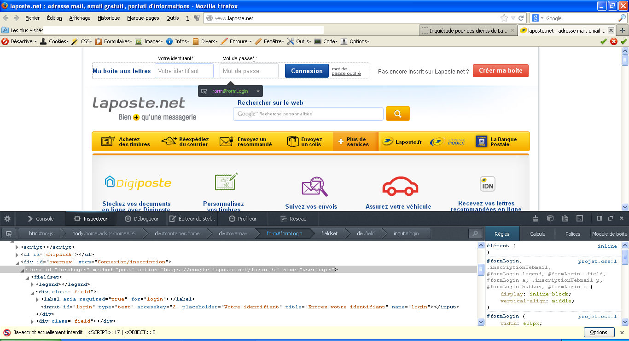Bookmark this page with the star icon
The height and width of the screenshot is (341, 629).
point(504,18)
